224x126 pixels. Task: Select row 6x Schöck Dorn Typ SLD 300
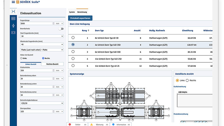tap(73, 52)
